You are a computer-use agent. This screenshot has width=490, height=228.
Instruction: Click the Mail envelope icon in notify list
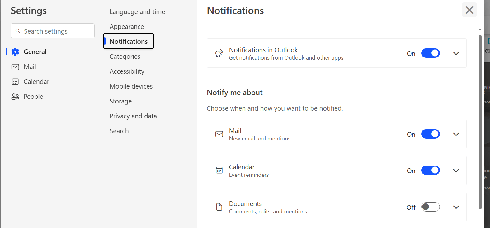(x=219, y=134)
